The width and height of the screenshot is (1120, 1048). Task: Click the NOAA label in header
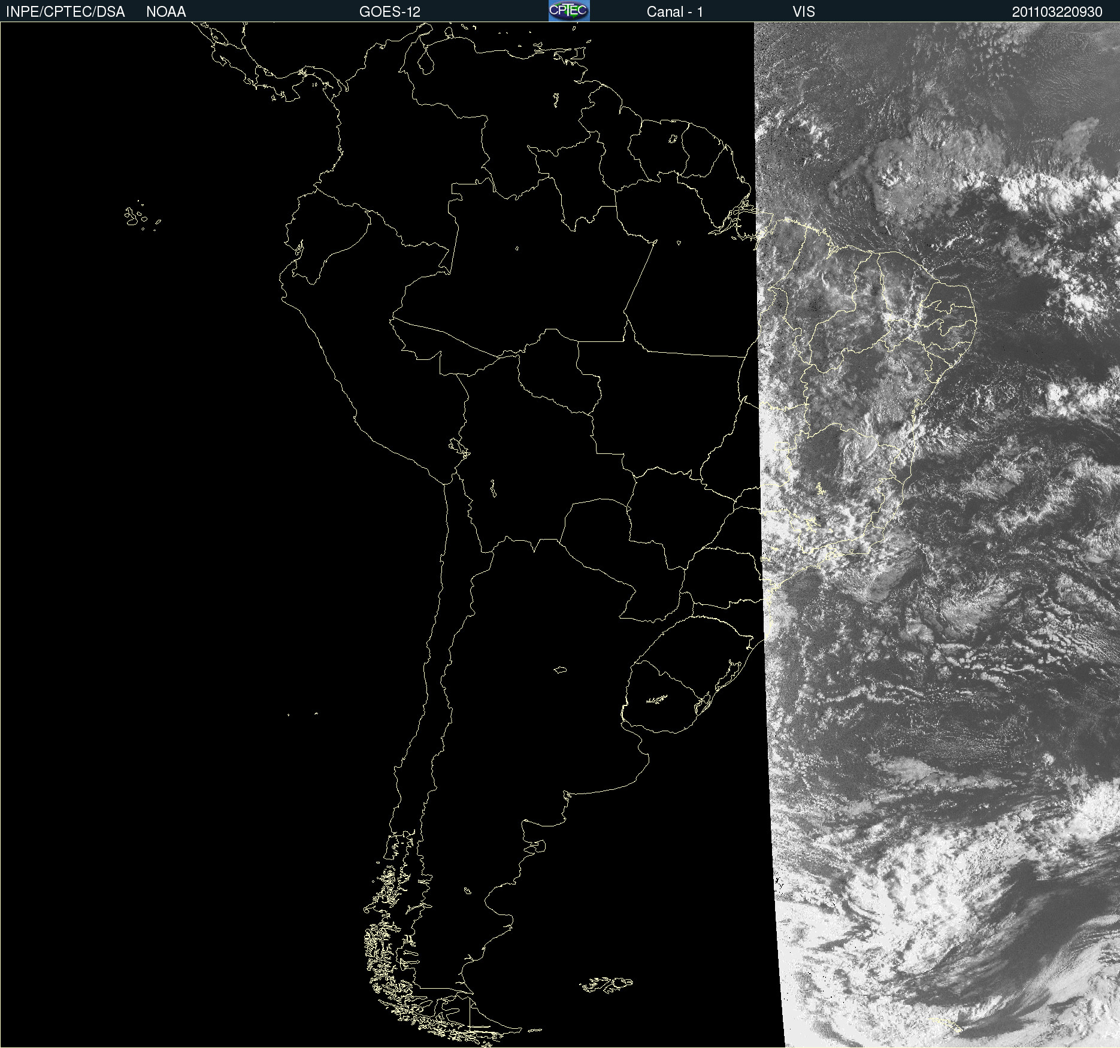pyautogui.click(x=166, y=12)
